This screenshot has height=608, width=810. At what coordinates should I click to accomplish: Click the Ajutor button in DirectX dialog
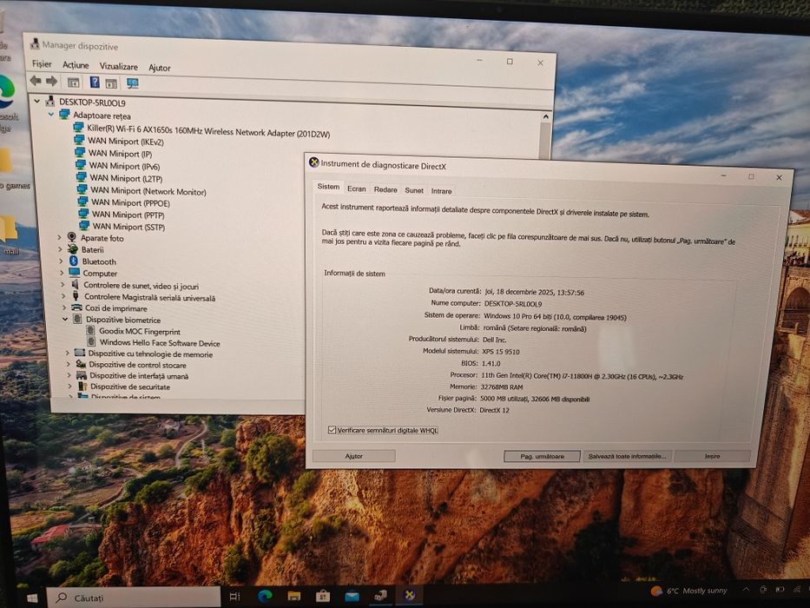[354, 455]
